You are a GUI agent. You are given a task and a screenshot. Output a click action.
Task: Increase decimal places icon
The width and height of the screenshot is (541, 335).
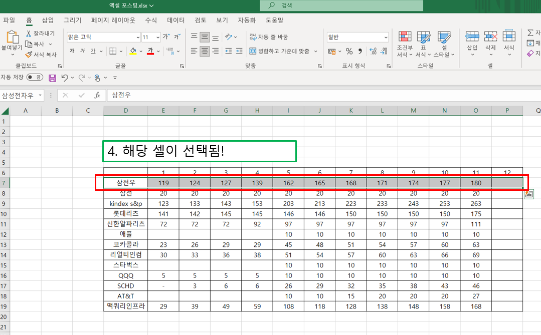pos(373,52)
